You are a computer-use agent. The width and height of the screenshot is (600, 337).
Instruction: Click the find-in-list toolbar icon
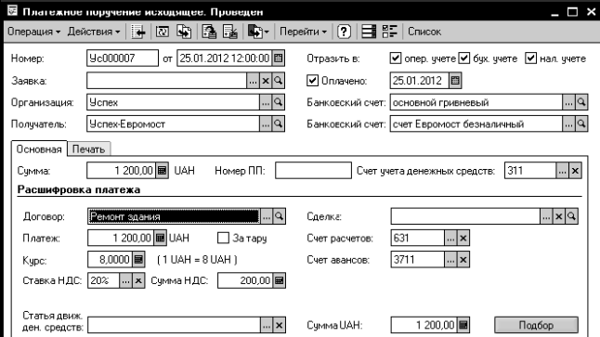pos(137,32)
